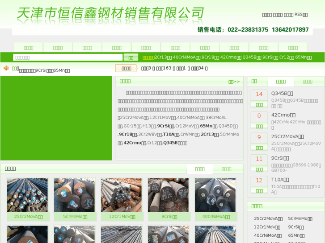Open 12Cr1MoV in the bottom-right category list

267,227
